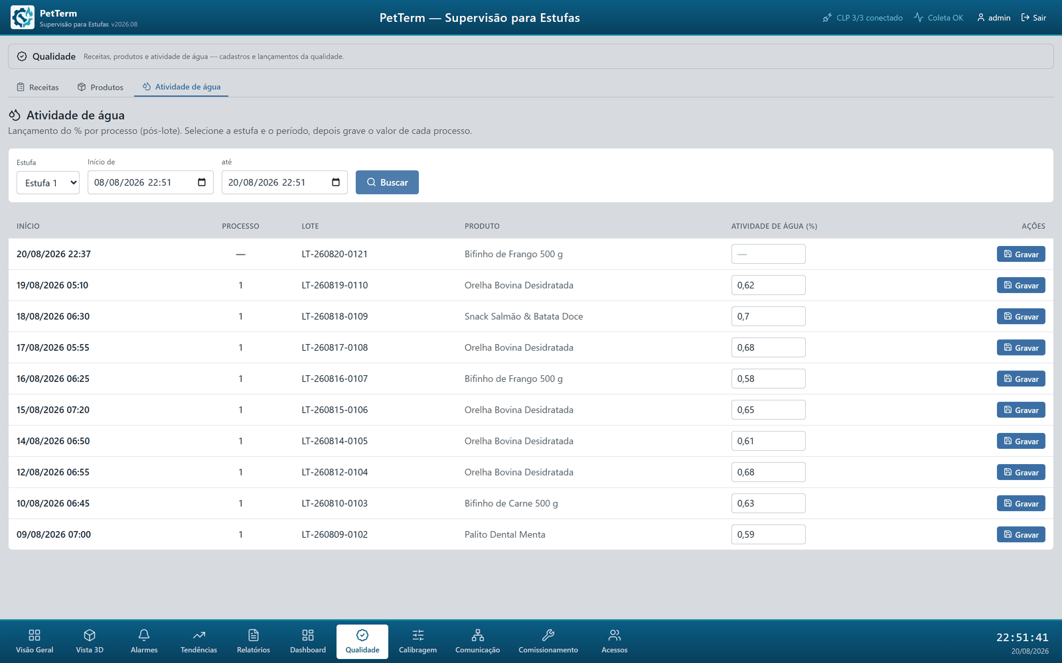Open the Calibragem sliders icon
Viewport: 1062px width, 663px height.
tap(418, 635)
